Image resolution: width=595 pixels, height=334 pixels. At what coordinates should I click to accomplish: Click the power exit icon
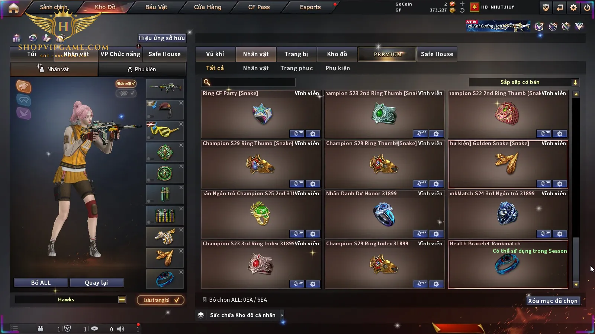click(x=587, y=7)
